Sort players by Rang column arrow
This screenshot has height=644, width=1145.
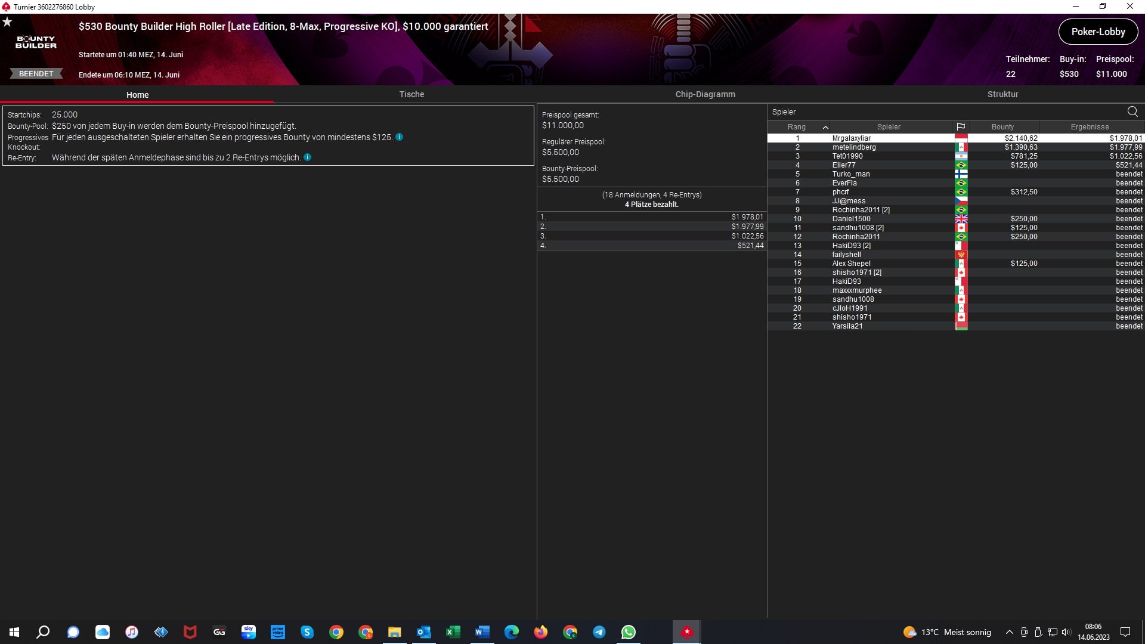pyautogui.click(x=825, y=127)
